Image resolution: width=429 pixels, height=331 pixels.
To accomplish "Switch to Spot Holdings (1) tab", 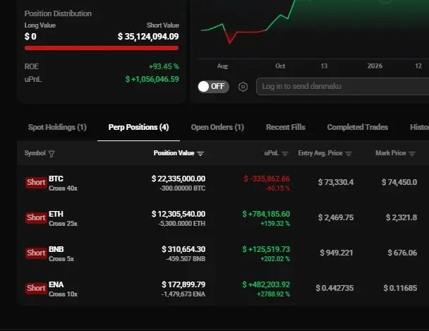I will 57,127.
